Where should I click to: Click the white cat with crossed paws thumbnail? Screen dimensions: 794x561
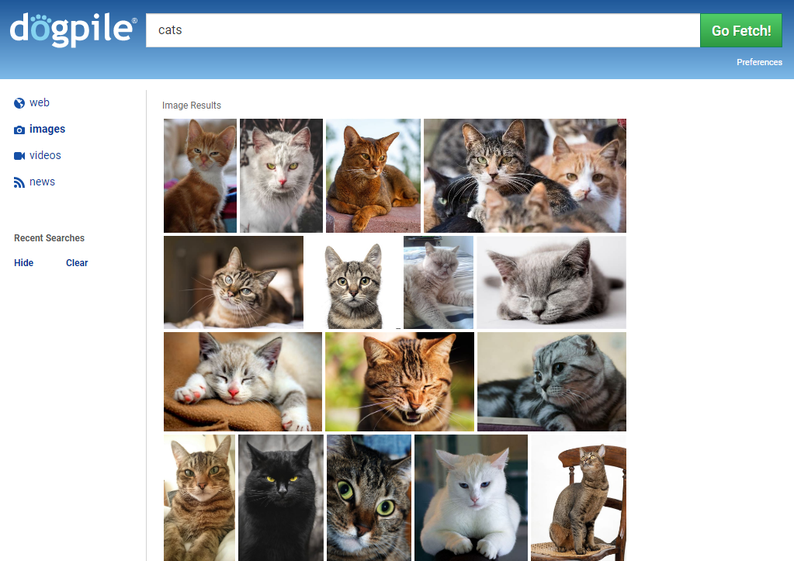pos(470,497)
